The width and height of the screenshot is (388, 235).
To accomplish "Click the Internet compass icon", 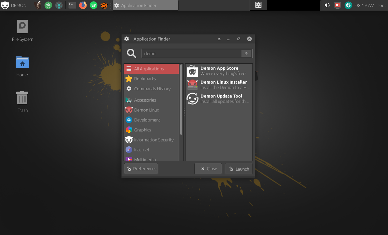I will (129, 150).
